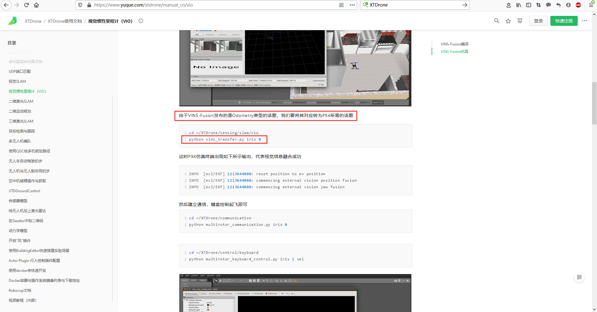Viewport: 597px width, 312px height.
Task: Jump to VINS-Fusion编译 outline section
Action: click(x=455, y=44)
